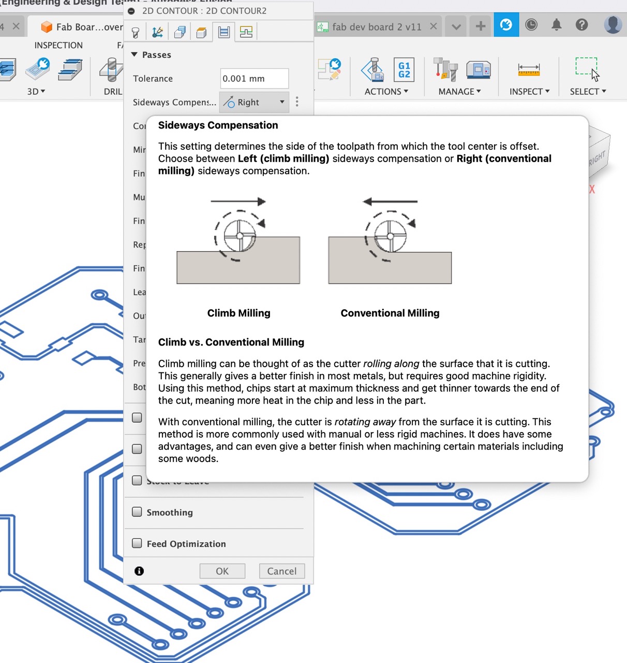Screen dimensions: 627x663
Task: Select the Drilling tool icon
Action: click(111, 70)
